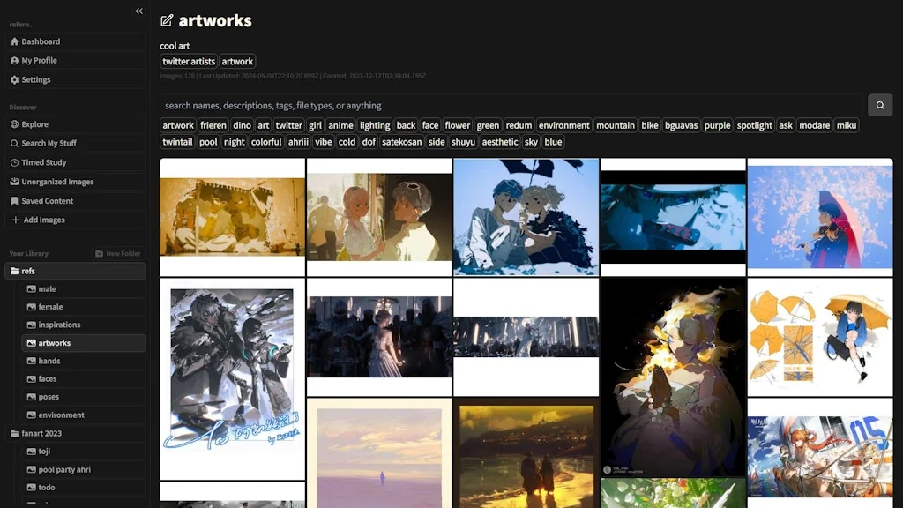Viewport: 903px width, 508px height.
Task: Click the Search My Stuff magnifier icon
Action: pos(15,142)
